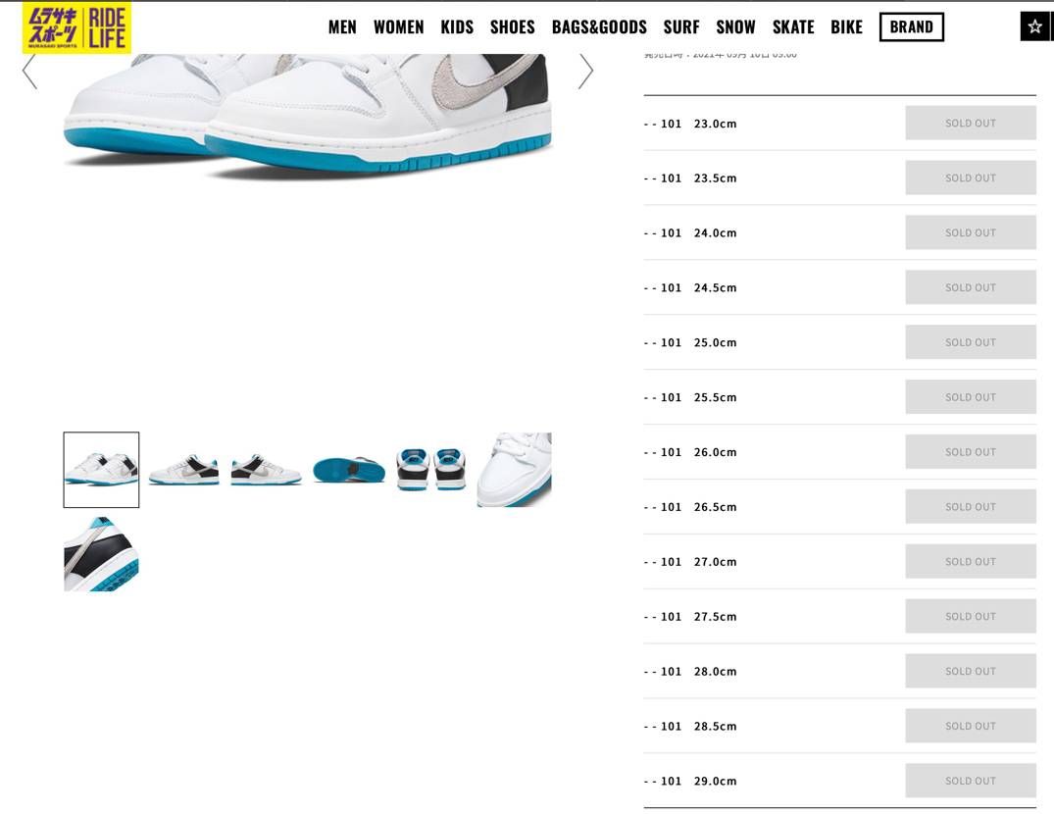Show the next product image with the right arrow
The height and width of the screenshot is (814, 1054).
pos(585,72)
